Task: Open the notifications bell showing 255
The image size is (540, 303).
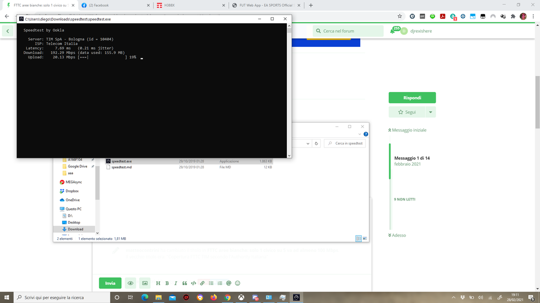Action: 393,31
